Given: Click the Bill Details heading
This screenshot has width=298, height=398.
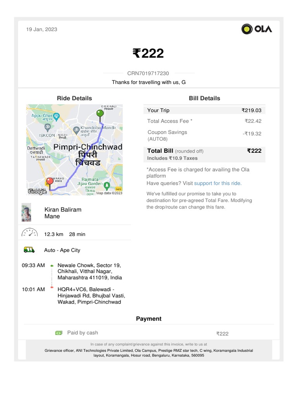Looking at the screenshot, I should [x=204, y=98].
